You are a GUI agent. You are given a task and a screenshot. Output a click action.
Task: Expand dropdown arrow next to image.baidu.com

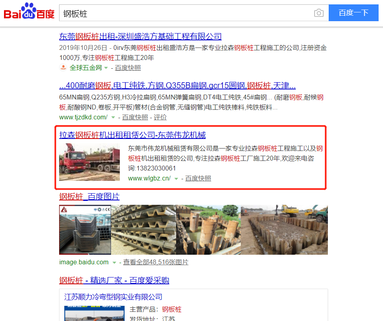[114, 262]
